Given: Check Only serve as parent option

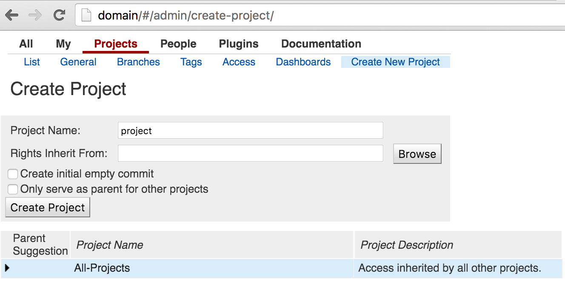Looking at the screenshot, I should click(x=13, y=189).
